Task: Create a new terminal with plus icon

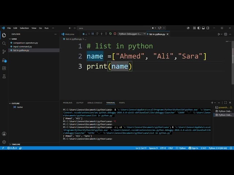Action: tap(212, 103)
